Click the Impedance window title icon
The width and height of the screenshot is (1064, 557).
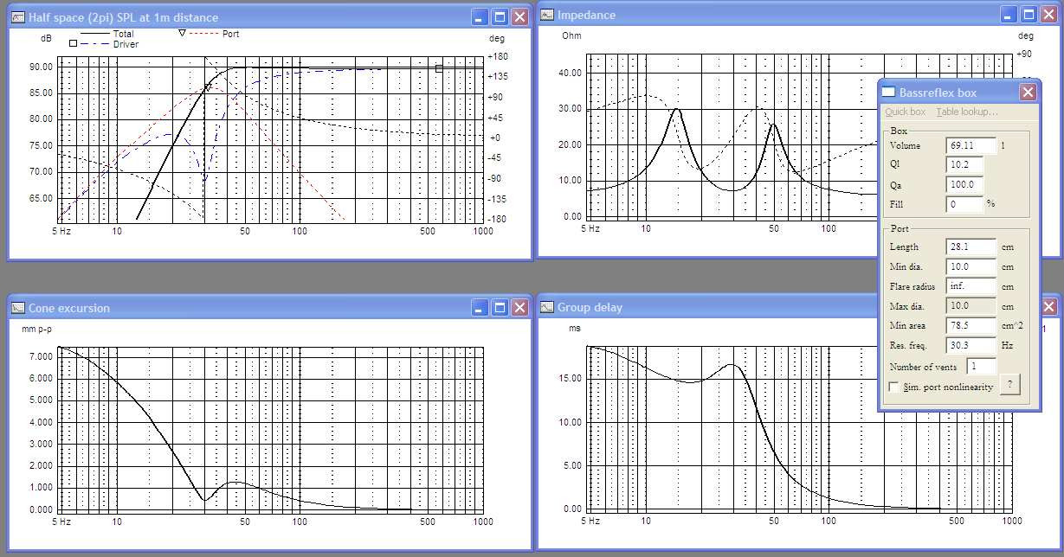tap(546, 15)
